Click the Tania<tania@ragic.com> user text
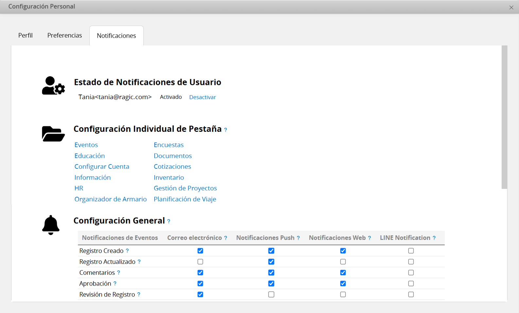The height and width of the screenshot is (313, 519). 115,97
